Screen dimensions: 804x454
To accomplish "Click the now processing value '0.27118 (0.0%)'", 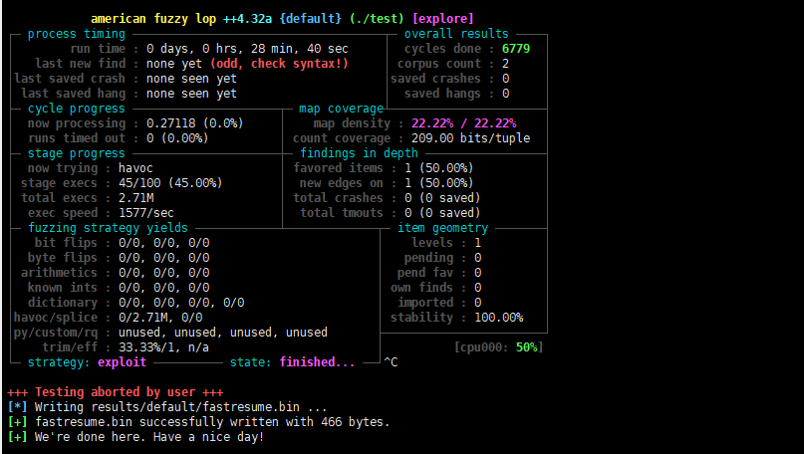I will coord(195,123).
